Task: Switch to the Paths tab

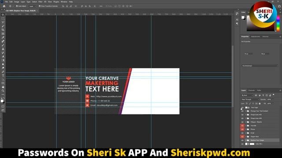Action: pos(259,90)
